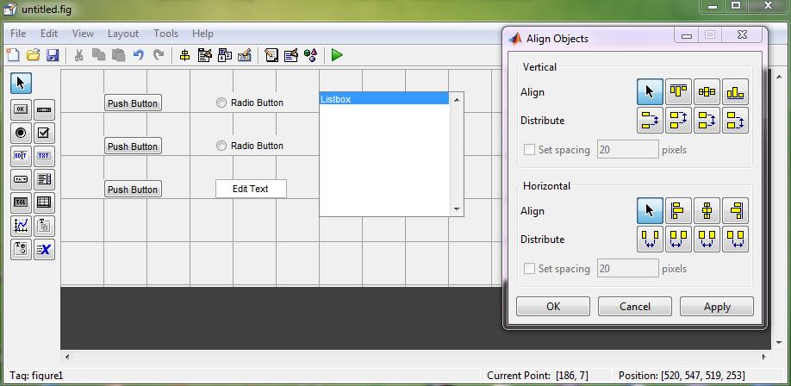Screen dimensions: 791x386
Task: Vertically distribute by bottom edges
Action: click(735, 120)
